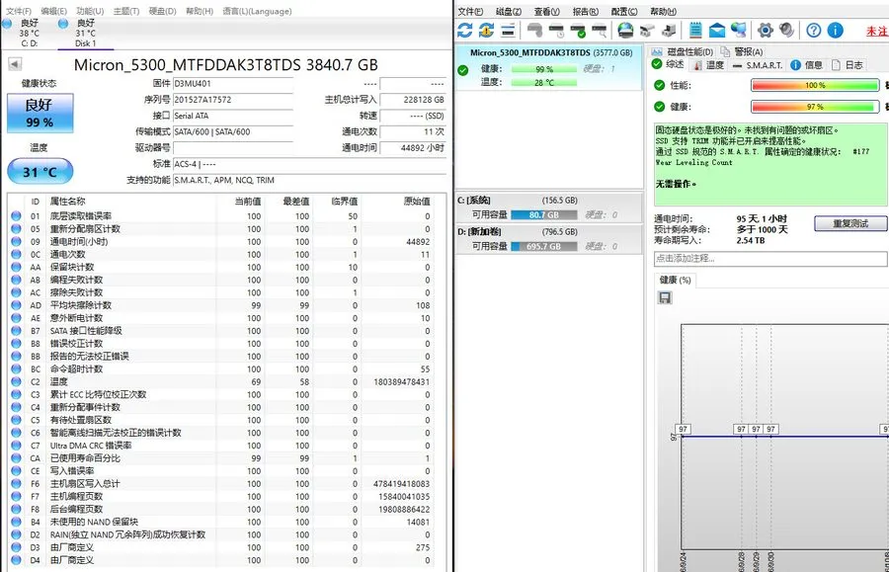Open the 文件(F) menu in CrystalDiskInfo window

18,11
